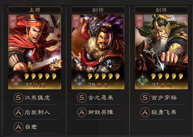Click the A rank icon beside 自愈
The image size is (193, 137).
click(19, 127)
